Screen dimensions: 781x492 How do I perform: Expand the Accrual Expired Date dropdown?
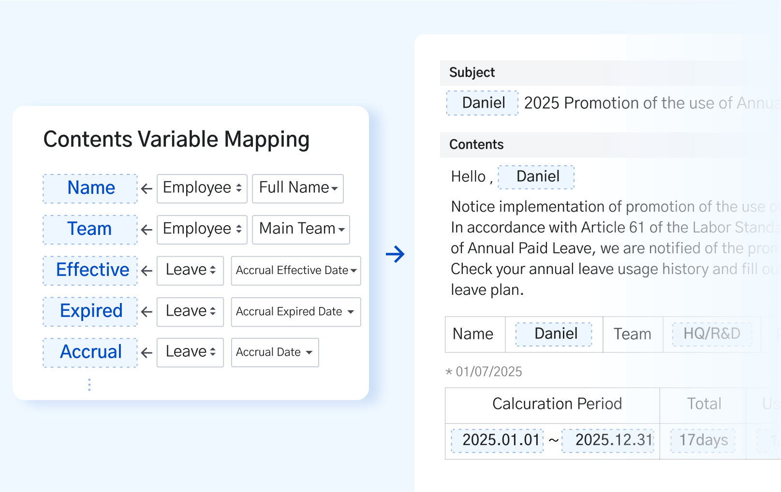(296, 312)
